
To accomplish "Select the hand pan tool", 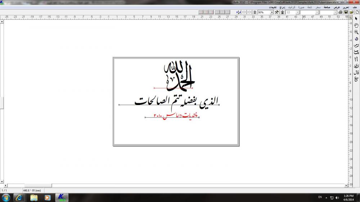I will (356, 25).
